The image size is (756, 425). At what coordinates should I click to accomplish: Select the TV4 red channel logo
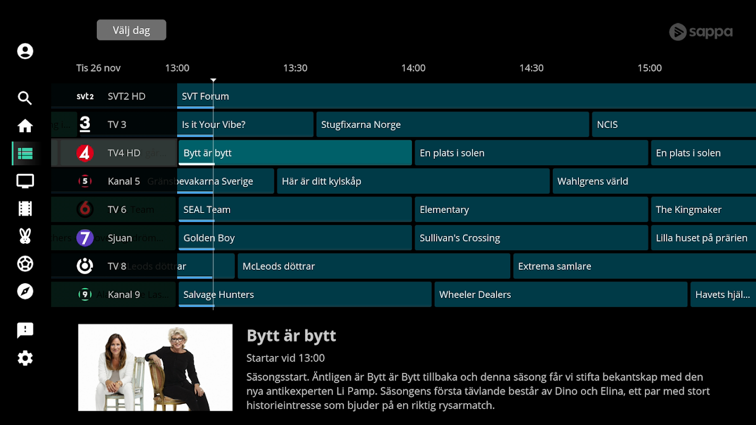point(85,153)
